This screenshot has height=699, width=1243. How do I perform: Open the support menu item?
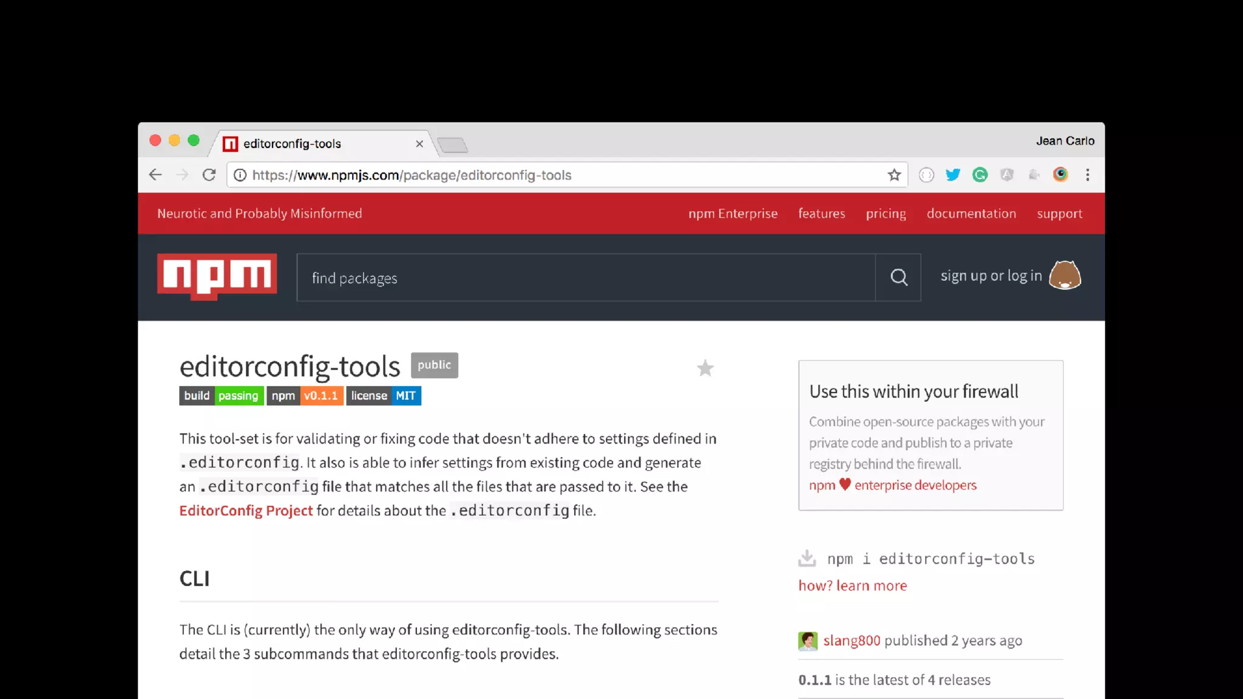pos(1059,214)
